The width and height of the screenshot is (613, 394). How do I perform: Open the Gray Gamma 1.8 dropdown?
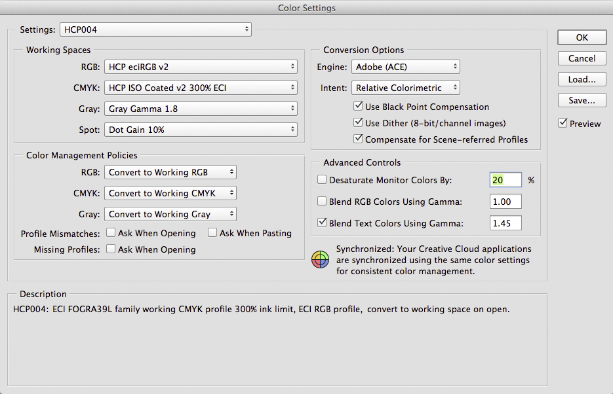(x=201, y=109)
